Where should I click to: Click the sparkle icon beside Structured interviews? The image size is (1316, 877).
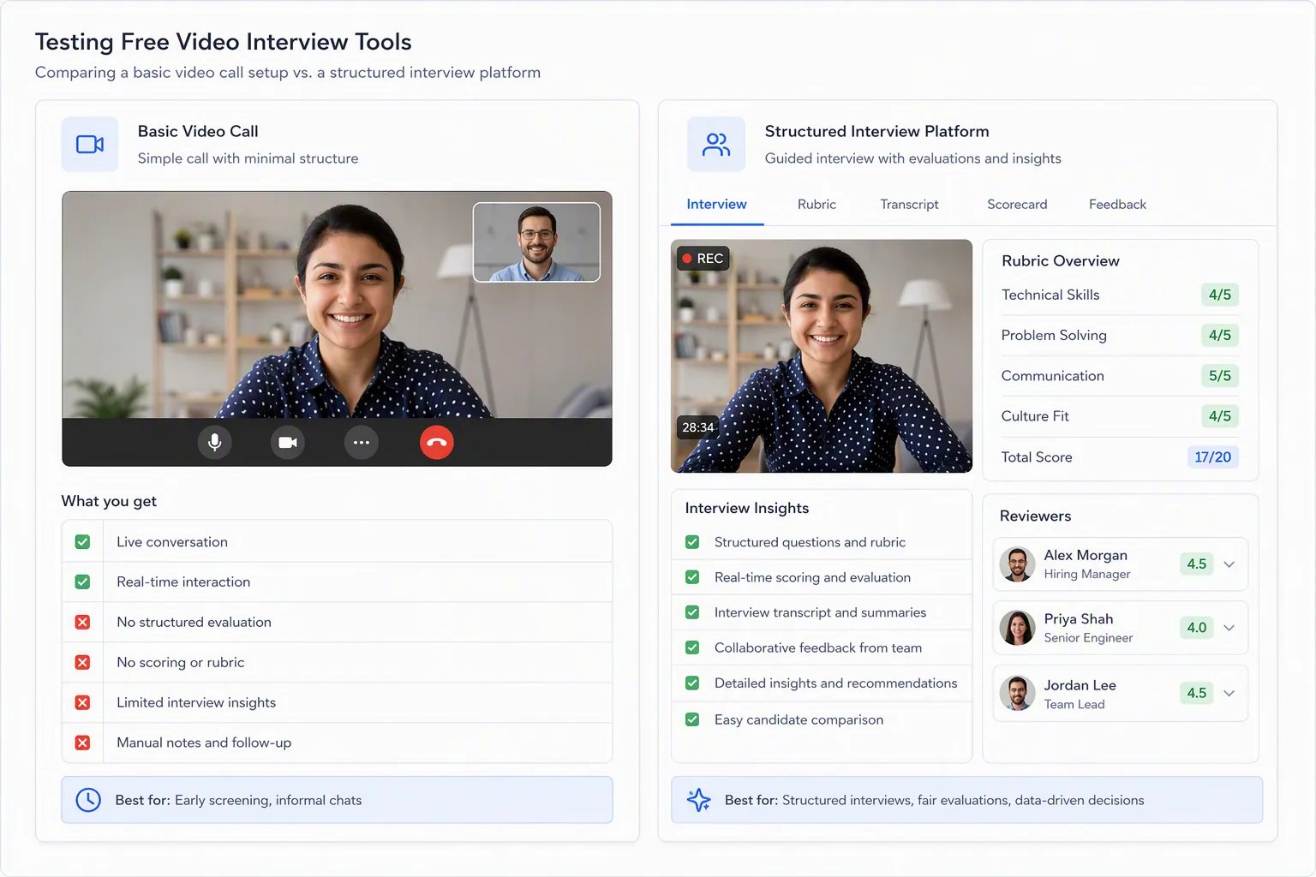pyautogui.click(x=699, y=800)
